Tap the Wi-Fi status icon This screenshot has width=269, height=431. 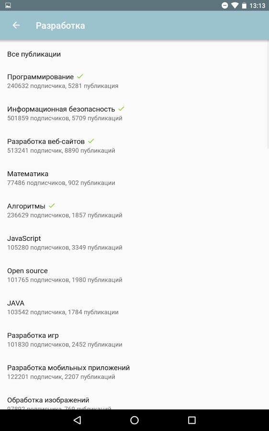pyautogui.click(x=235, y=5)
